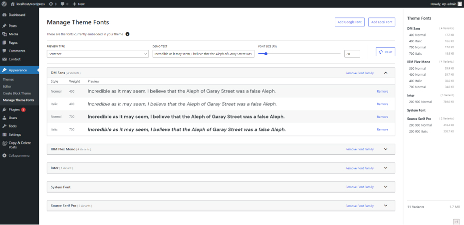Click the Media sidebar icon
Image resolution: width=464 pixels, height=225 pixels.
coord(4,34)
